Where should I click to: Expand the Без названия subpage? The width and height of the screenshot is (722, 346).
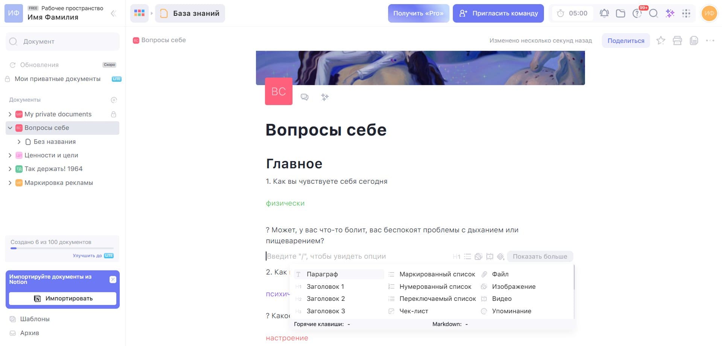(x=19, y=142)
